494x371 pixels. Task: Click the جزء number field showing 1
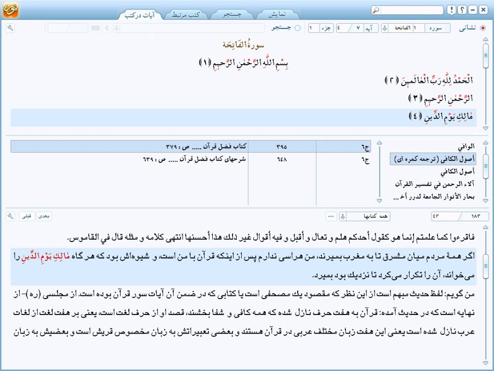(x=314, y=28)
